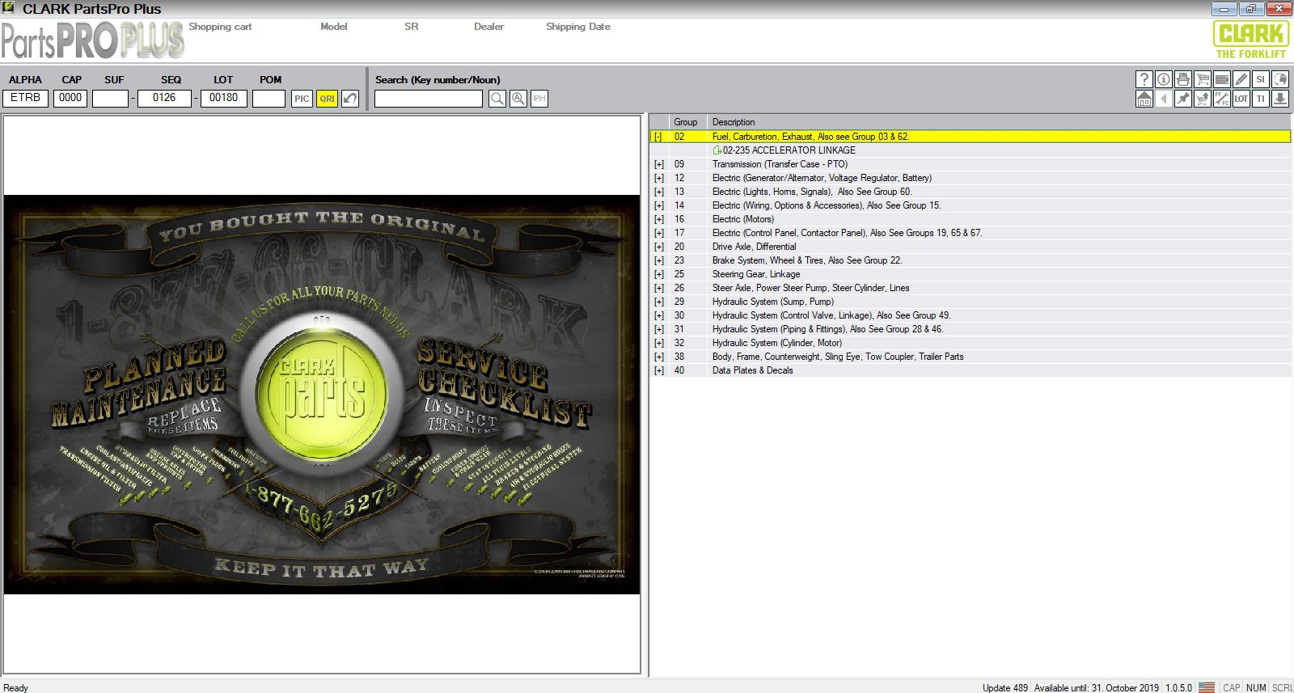Click the list view icon
1294x693 pixels.
pyautogui.click(x=1222, y=79)
